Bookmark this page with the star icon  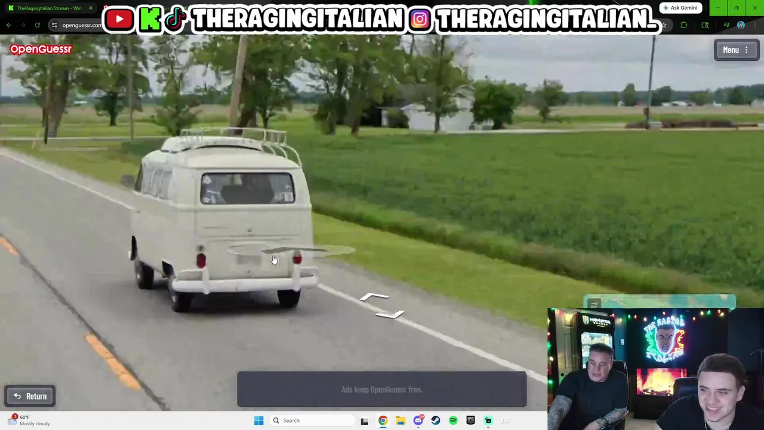coord(664,25)
